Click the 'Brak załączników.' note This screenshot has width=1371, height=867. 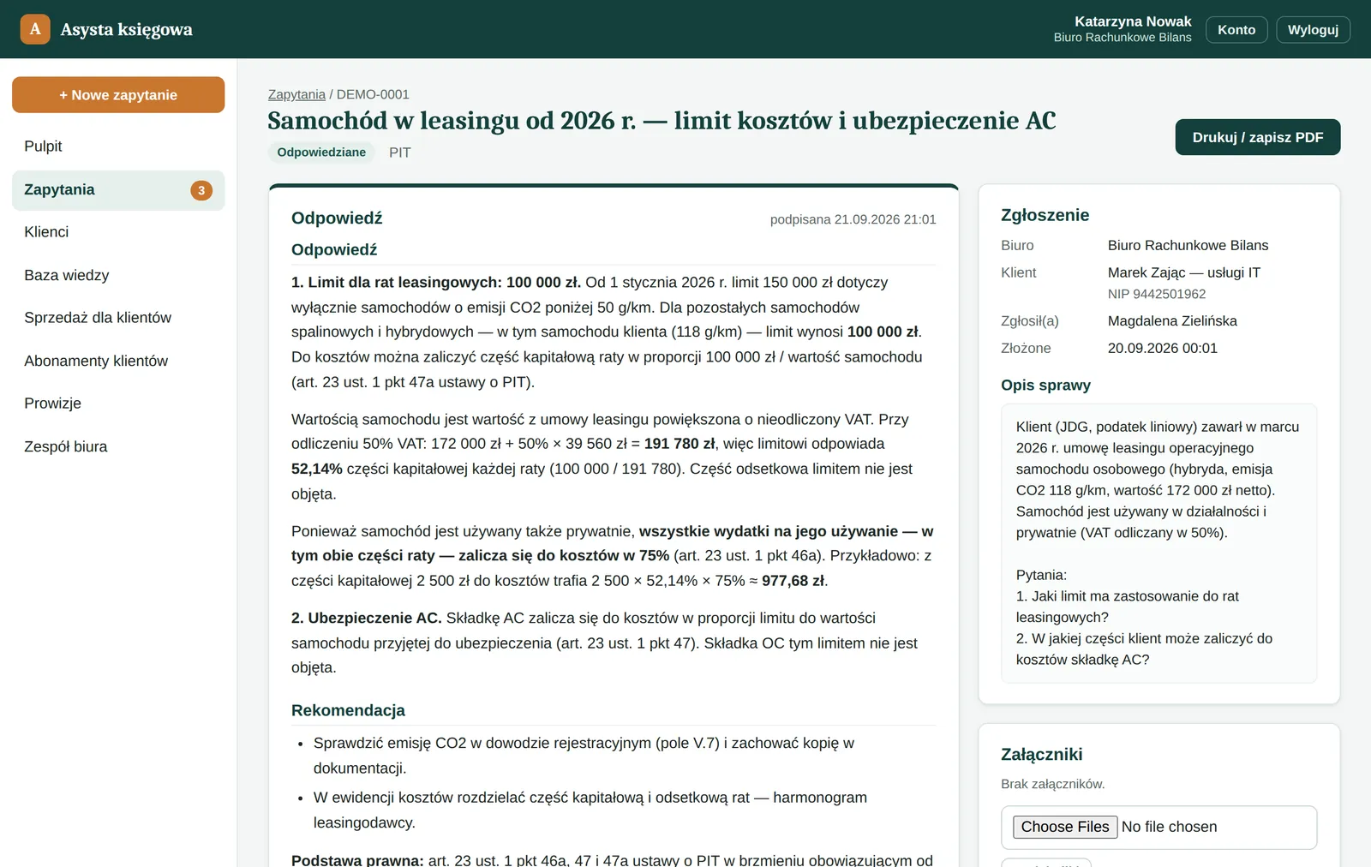click(1053, 784)
